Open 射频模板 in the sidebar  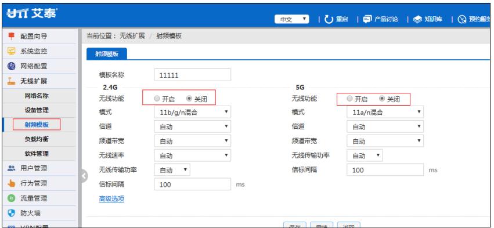37,125
